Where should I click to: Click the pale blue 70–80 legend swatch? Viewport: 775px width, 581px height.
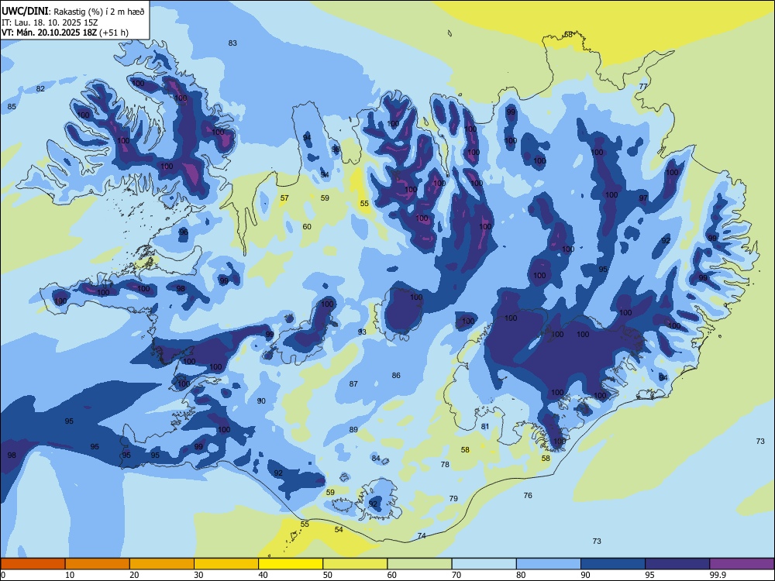click(484, 564)
